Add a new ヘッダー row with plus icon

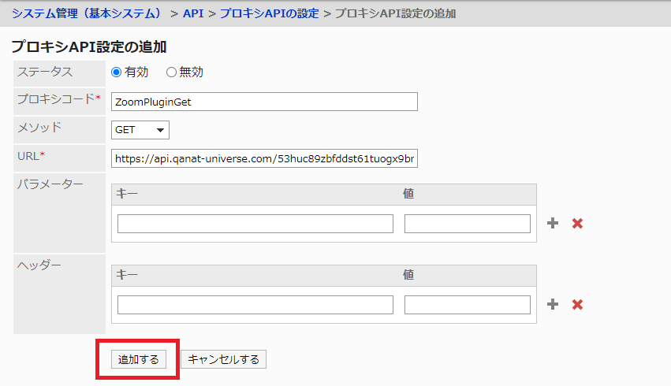coord(553,305)
